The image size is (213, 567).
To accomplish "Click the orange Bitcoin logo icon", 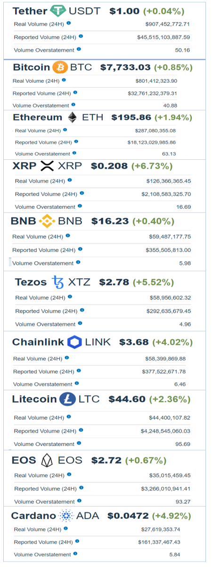I will [60, 68].
